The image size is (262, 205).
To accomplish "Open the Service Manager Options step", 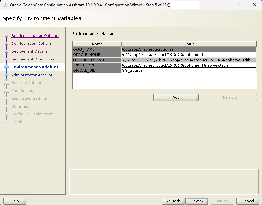I will tap(35, 36).
